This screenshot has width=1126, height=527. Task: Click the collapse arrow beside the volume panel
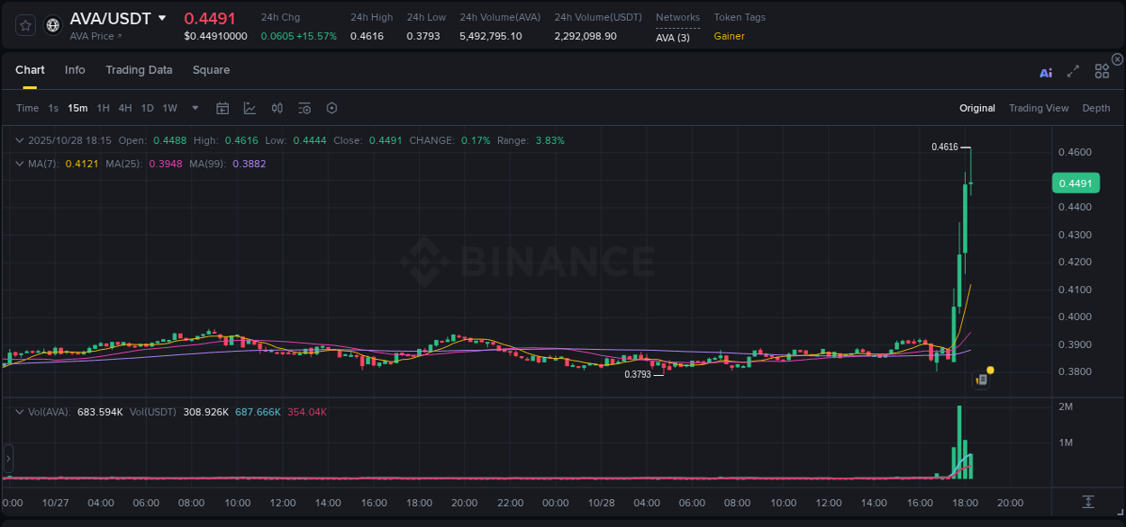click(x=7, y=459)
